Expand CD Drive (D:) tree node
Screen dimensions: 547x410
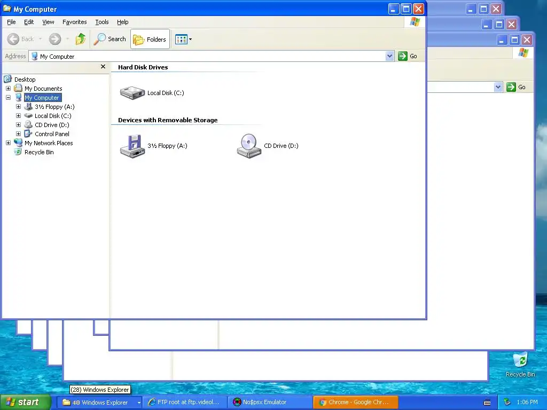point(19,125)
